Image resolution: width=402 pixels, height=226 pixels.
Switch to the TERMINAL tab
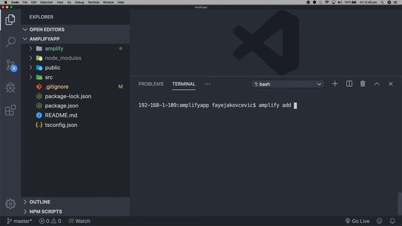184,83
